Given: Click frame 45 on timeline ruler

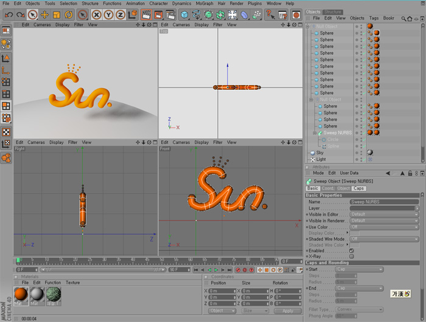Looking at the screenshot, I should click(x=147, y=261).
